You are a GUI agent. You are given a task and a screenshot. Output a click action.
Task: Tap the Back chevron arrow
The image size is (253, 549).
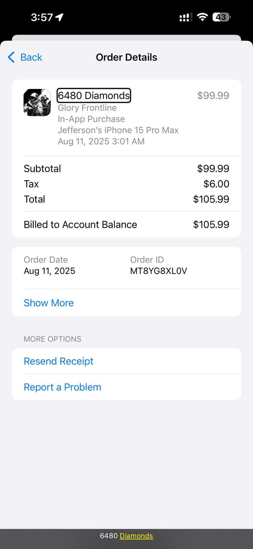[11, 57]
